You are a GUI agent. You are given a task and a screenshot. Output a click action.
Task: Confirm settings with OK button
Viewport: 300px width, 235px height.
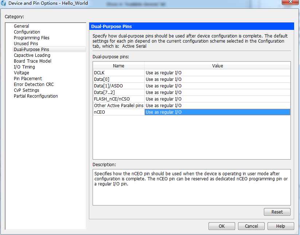pyautogui.click(x=222, y=226)
